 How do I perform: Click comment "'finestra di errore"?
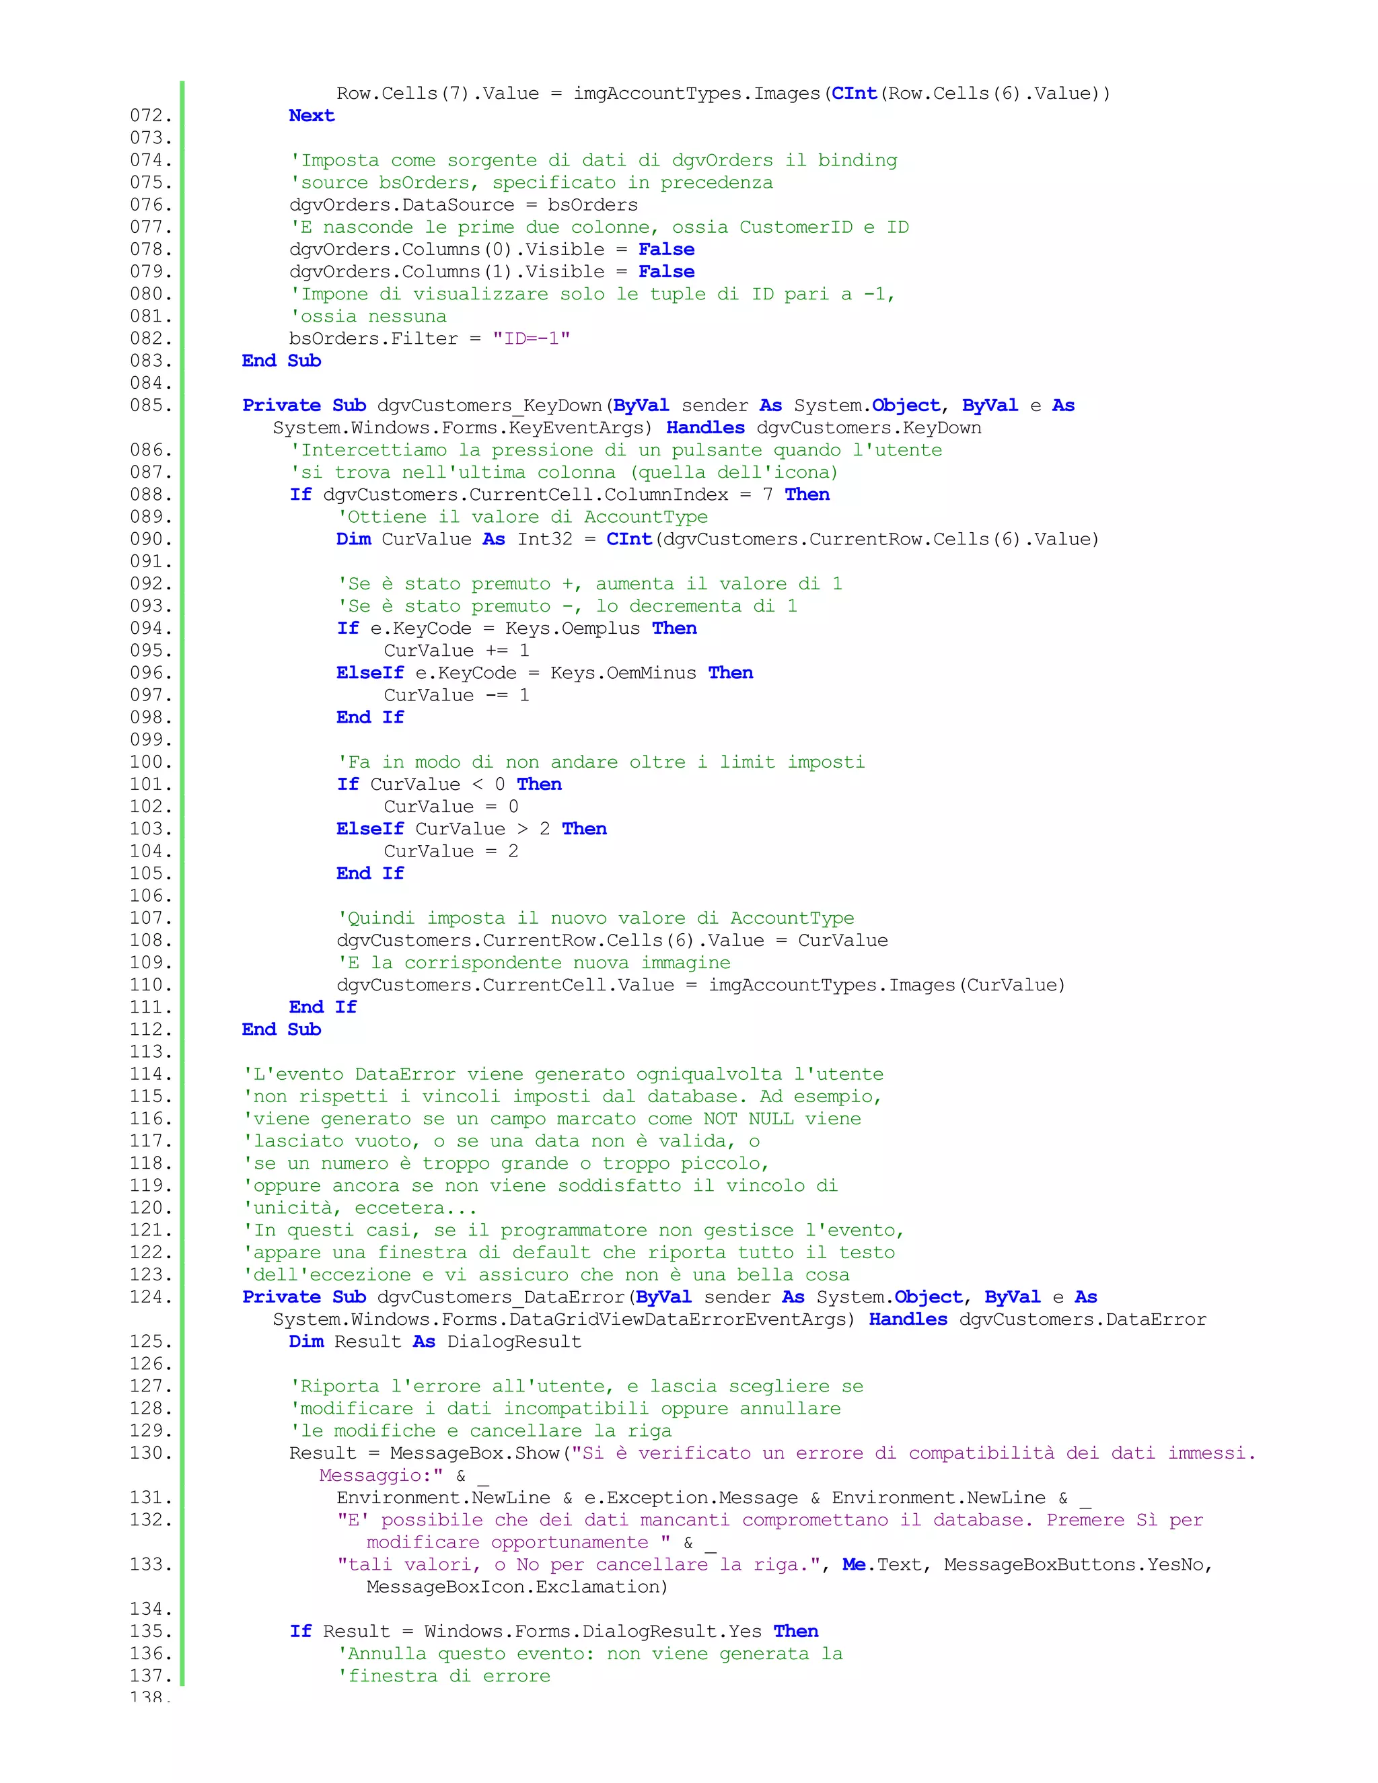tap(443, 1676)
